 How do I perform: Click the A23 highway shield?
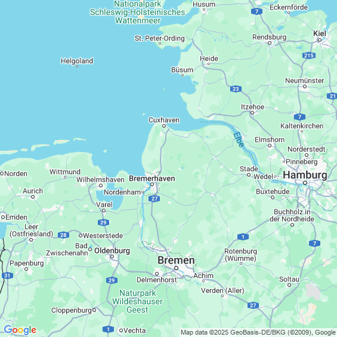[236, 89]
